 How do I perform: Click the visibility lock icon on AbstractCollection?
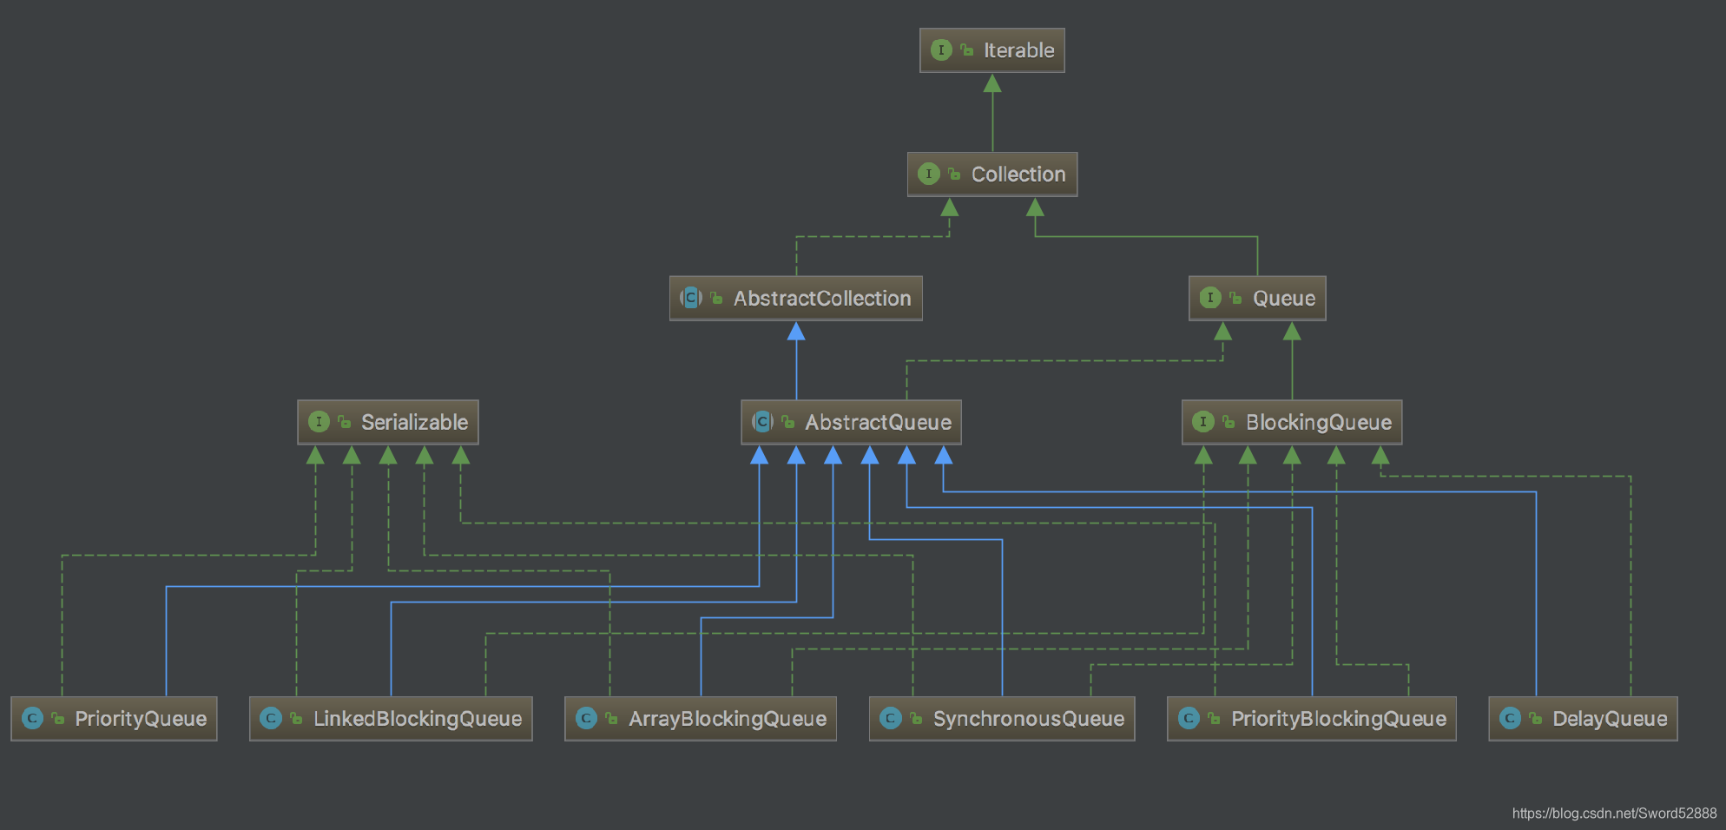pos(716,299)
